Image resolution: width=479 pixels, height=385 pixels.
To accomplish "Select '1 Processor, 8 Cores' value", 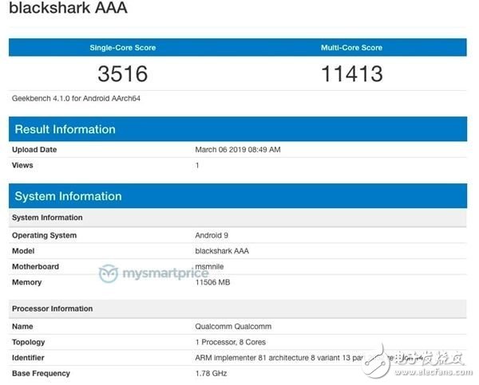I will pos(231,342).
